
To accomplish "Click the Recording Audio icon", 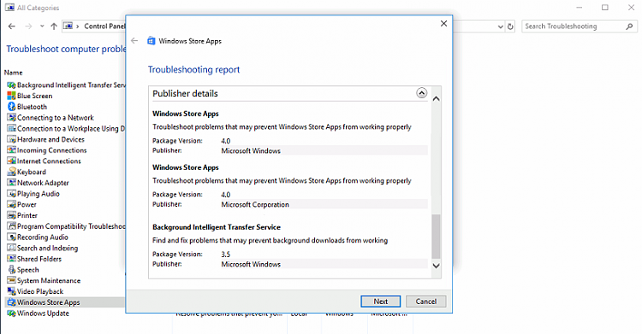I will coord(11,237).
